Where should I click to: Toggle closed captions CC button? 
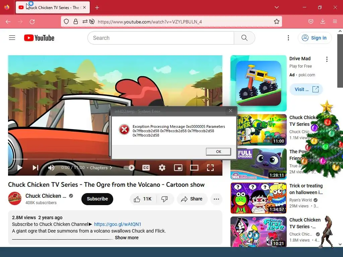146,168
